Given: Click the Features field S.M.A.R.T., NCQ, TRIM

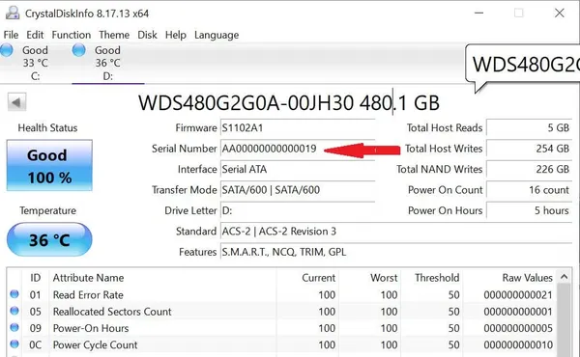Looking at the screenshot, I should pos(396,252).
